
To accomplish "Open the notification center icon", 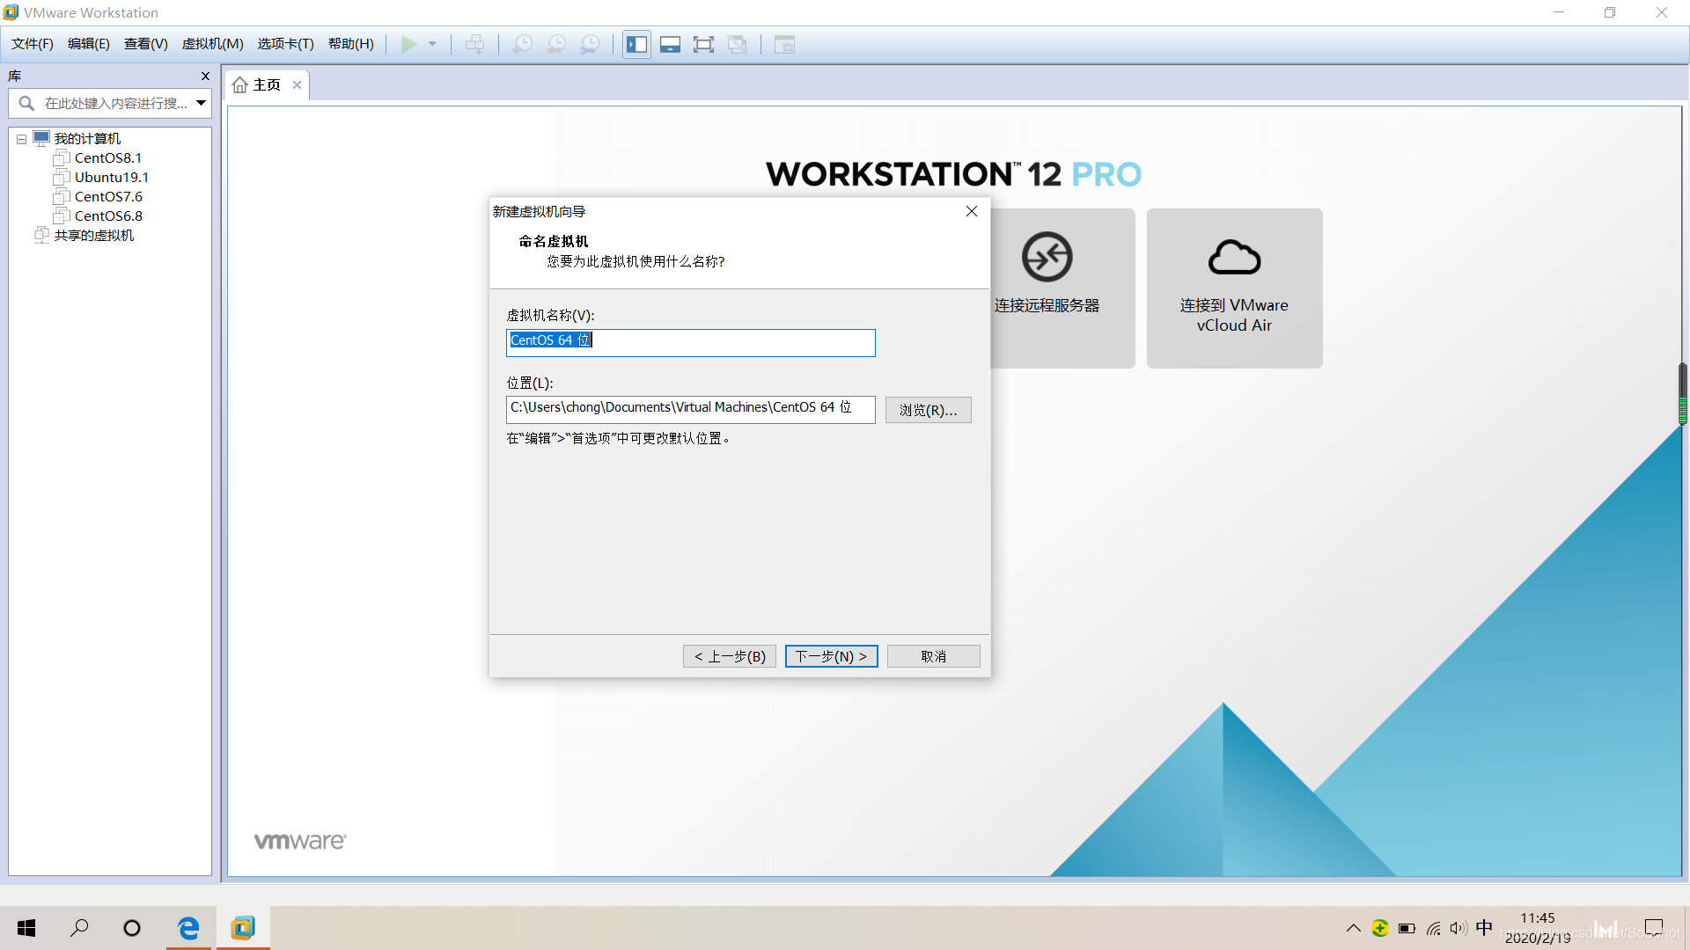I will [x=1654, y=928].
